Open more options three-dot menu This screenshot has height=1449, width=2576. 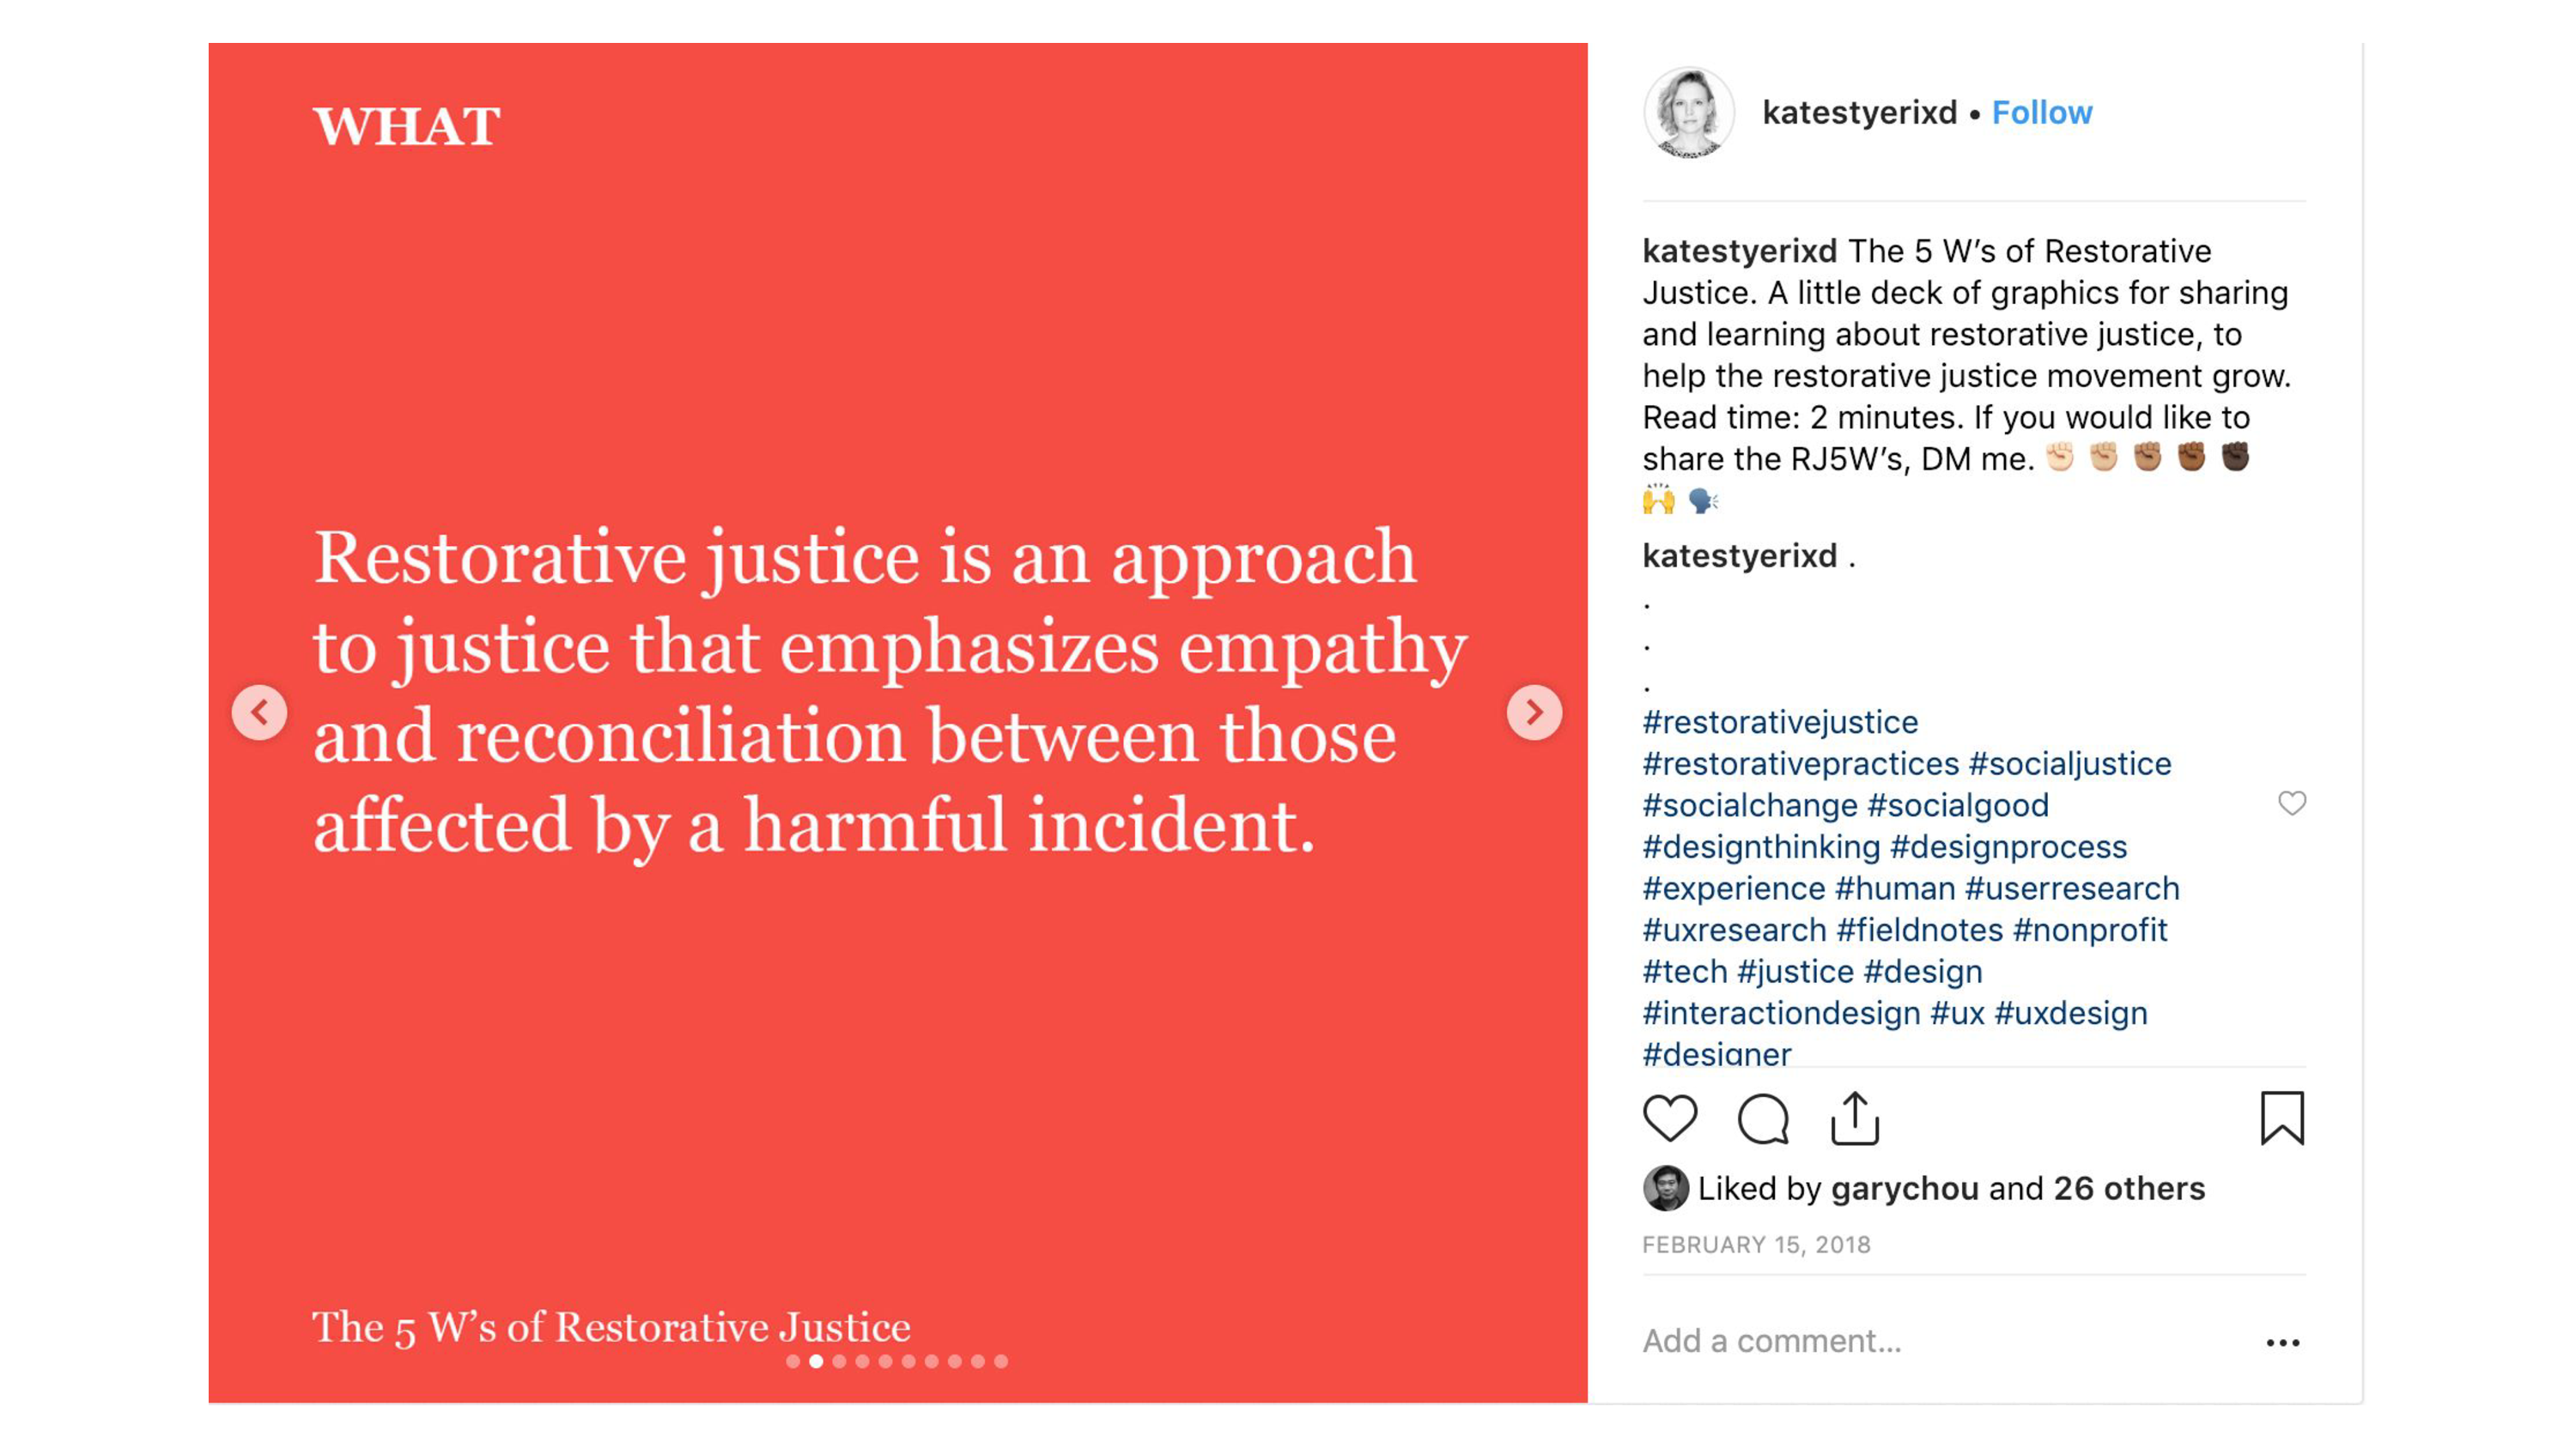click(2283, 1342)
